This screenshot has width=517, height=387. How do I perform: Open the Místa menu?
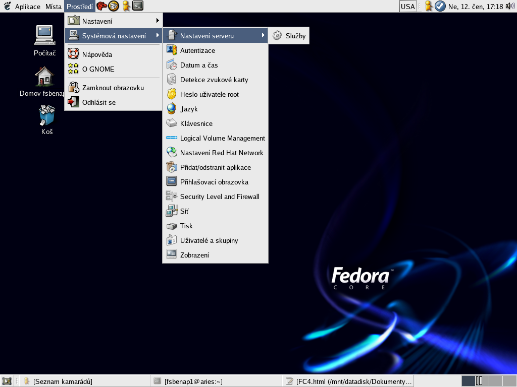(54, 7)
